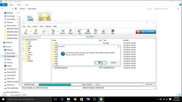Image resolution: width=182 pixels, height=102 pixels.
Task: Expand the dists folder tree node
Action: [24, 48]
